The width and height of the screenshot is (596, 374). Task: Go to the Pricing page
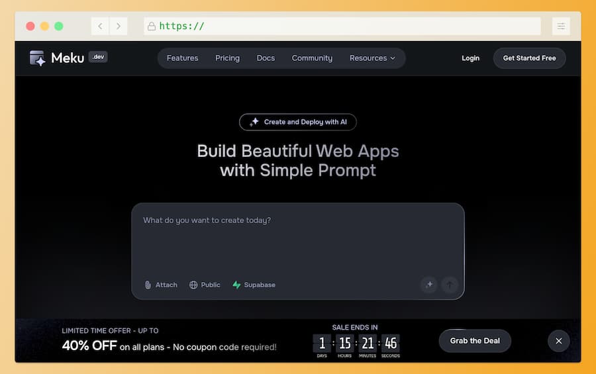tap(227, 58)
